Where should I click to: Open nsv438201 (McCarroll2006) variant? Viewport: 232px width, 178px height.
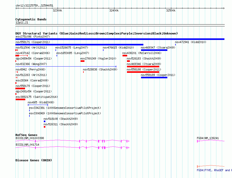point(142,53)
